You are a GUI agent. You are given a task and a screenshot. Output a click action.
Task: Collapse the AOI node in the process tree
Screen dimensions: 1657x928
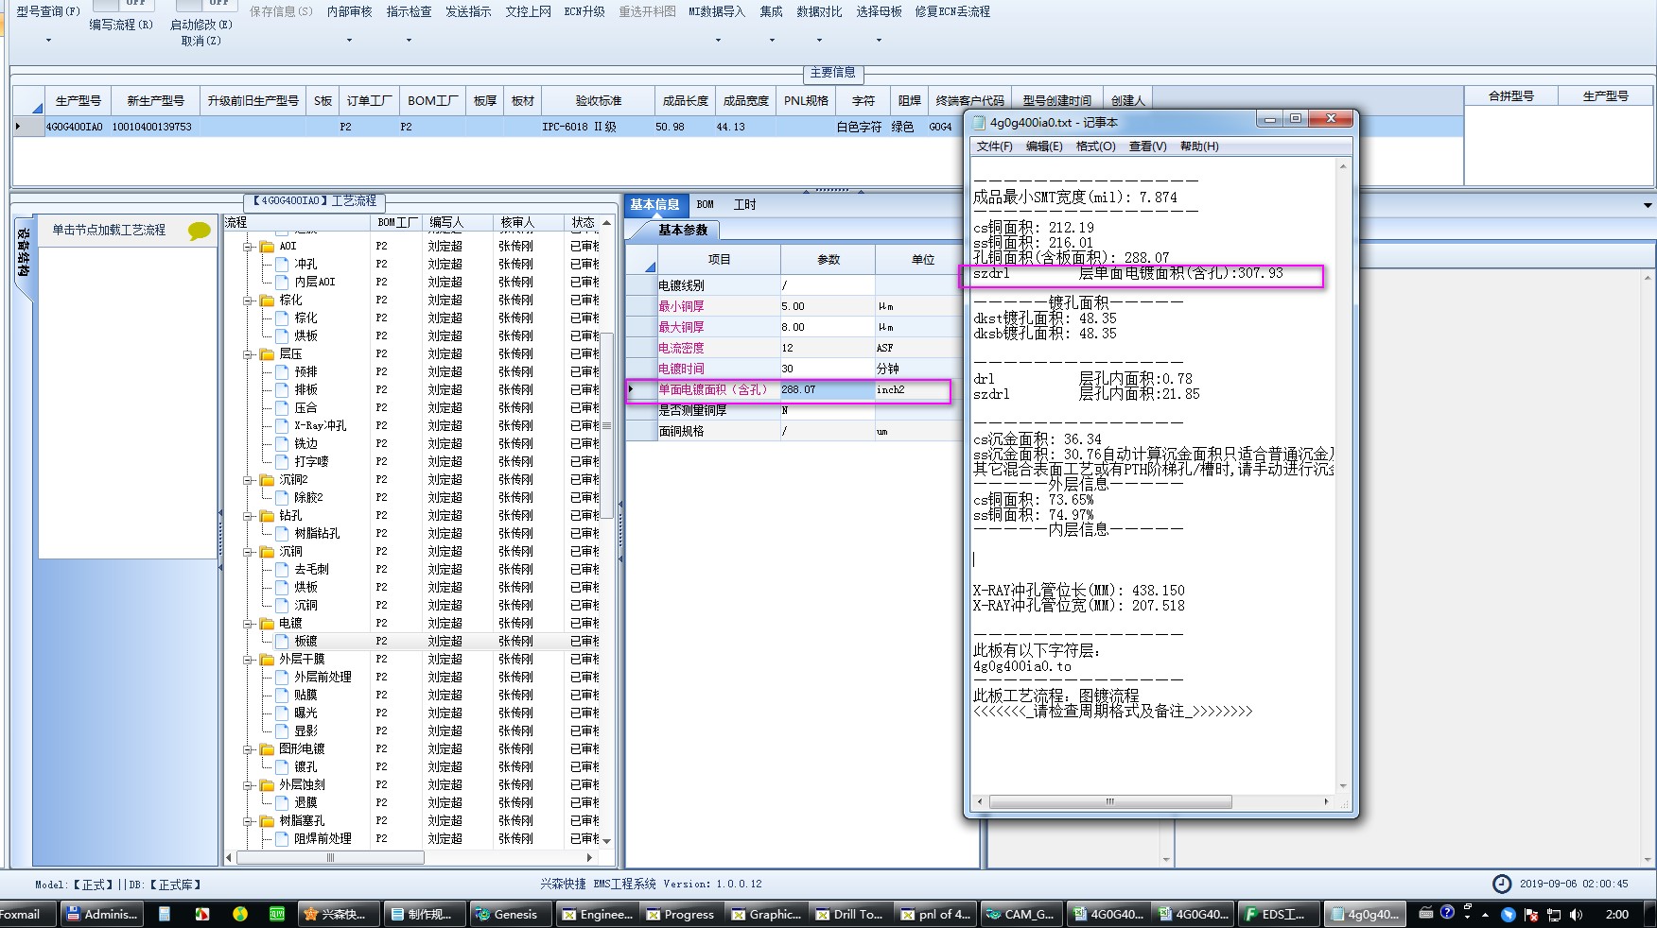(x=249, y=247)
